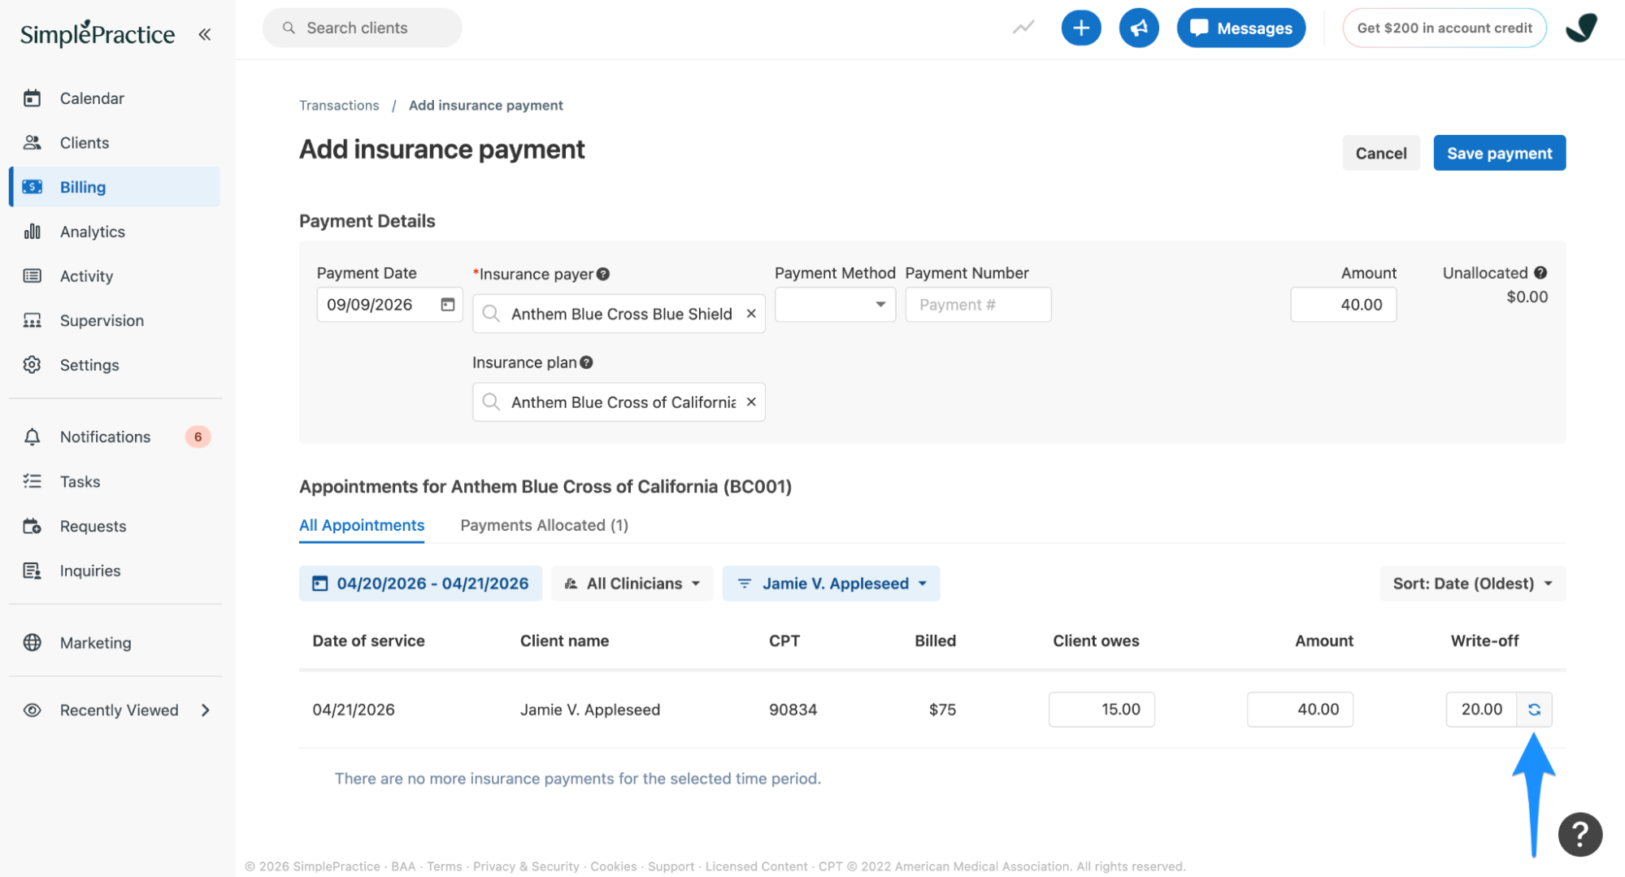Click the Cookies footer link
This screenshot has height=877, width=1625.
click(613, 866)
